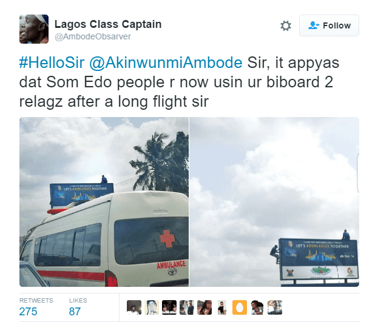The width and height of the screenshot is (375, 322).
Task: Open Lagos Class Captain profile picture
Action: click(34, 29)
